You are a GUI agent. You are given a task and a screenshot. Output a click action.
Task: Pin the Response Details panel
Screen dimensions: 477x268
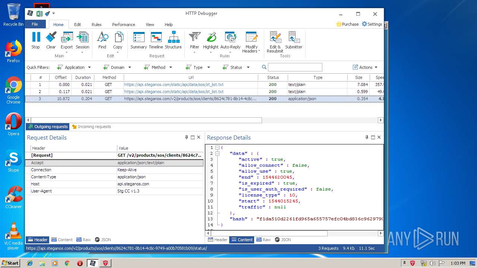click(x=367, y=137)
